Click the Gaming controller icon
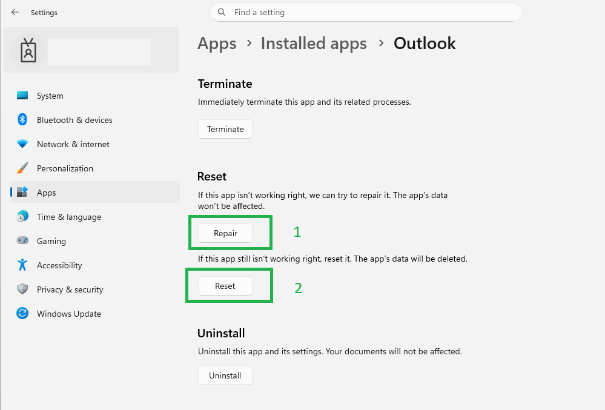Screen dimensions: 605x410 click(x=22, y=240)
